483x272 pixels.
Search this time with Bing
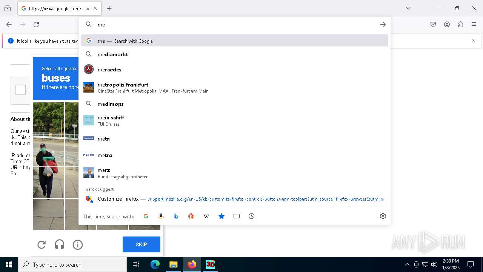click(176, 216)
